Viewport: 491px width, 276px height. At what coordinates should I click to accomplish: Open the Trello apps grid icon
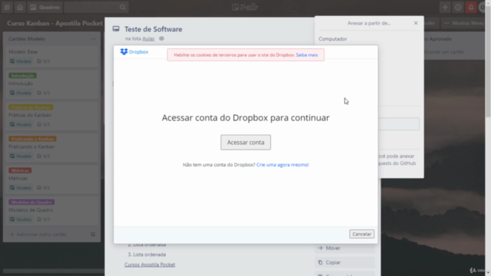coord(7,7)
